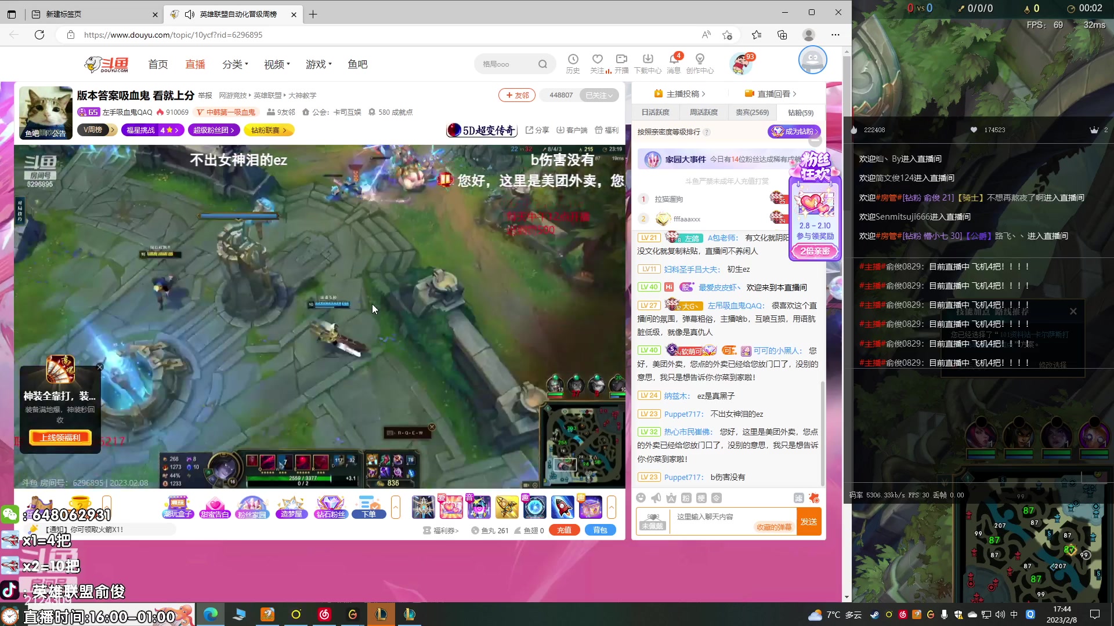This screenshot has width=1114, height=626.
Task: Click the 客户端 client download icon
Action: pyautogui.click(x=572, y=130)
